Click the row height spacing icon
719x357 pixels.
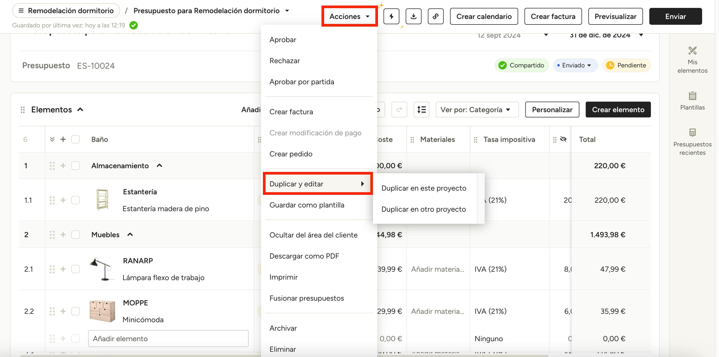pos(421,110)
